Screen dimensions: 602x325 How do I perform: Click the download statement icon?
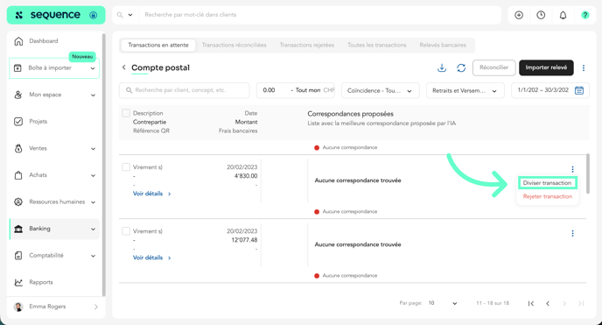442,67
